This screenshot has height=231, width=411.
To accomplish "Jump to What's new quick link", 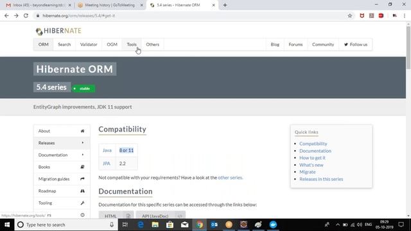I will pyautogui.click(x=311, y=165).
